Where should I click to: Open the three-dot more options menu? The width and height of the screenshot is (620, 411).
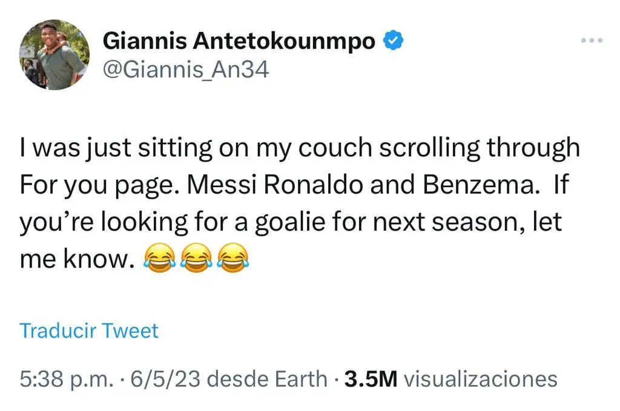click(x=590, y=39)
